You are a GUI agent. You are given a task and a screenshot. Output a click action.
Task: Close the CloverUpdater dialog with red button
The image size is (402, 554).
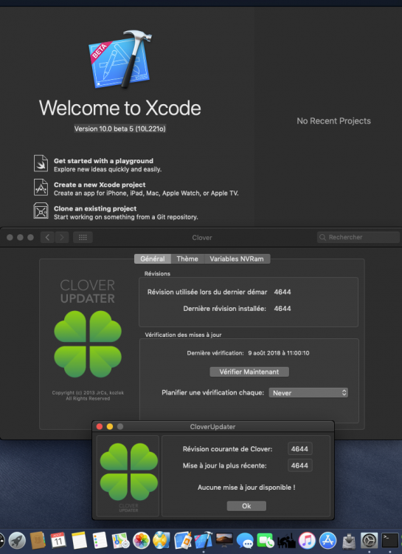point(100,427)
